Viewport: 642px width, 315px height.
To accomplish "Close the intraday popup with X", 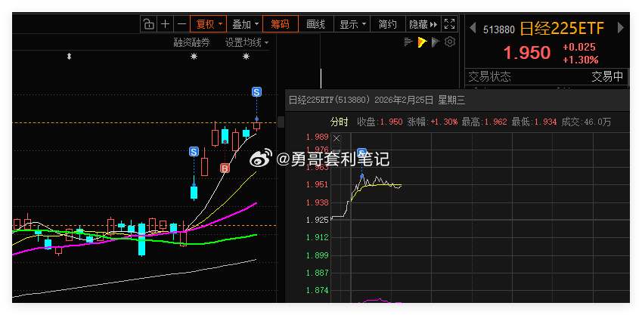I will (337, 138).
